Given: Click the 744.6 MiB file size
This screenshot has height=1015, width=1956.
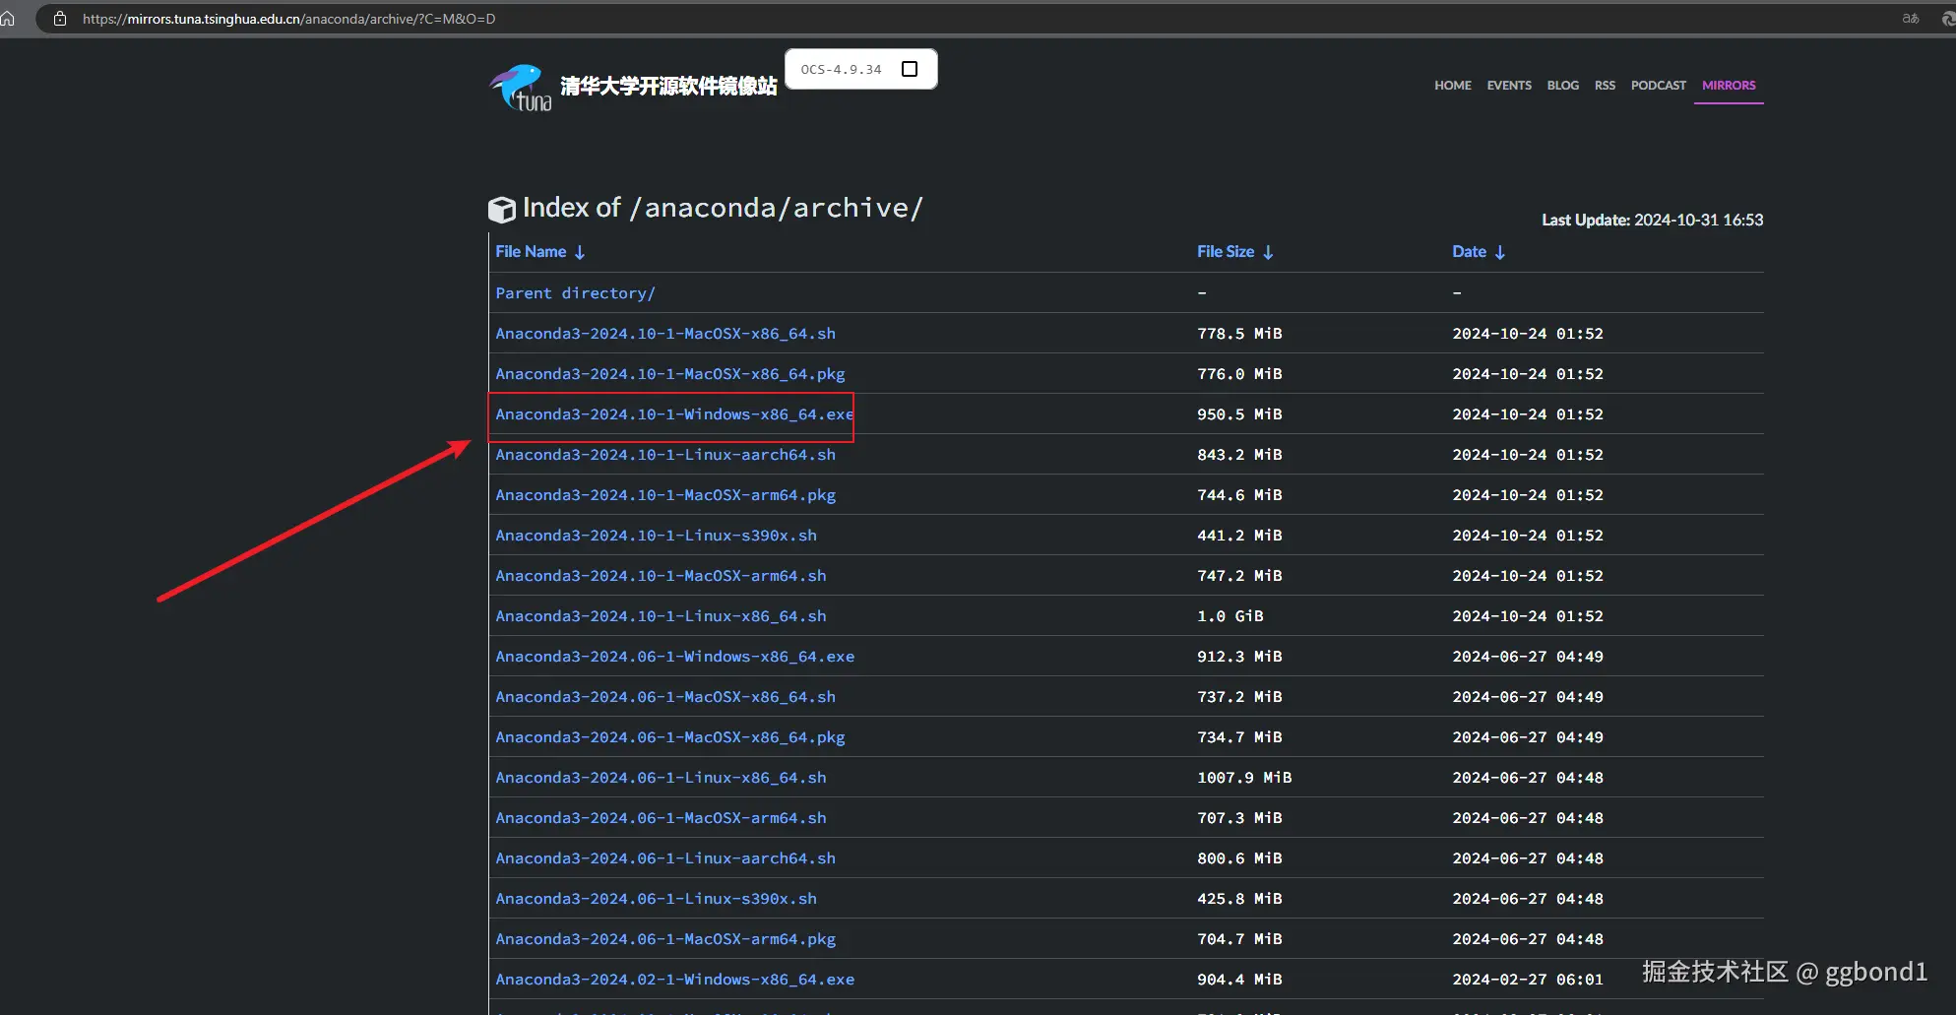Looking at the screenshot, I should [x=1239, y=495].
